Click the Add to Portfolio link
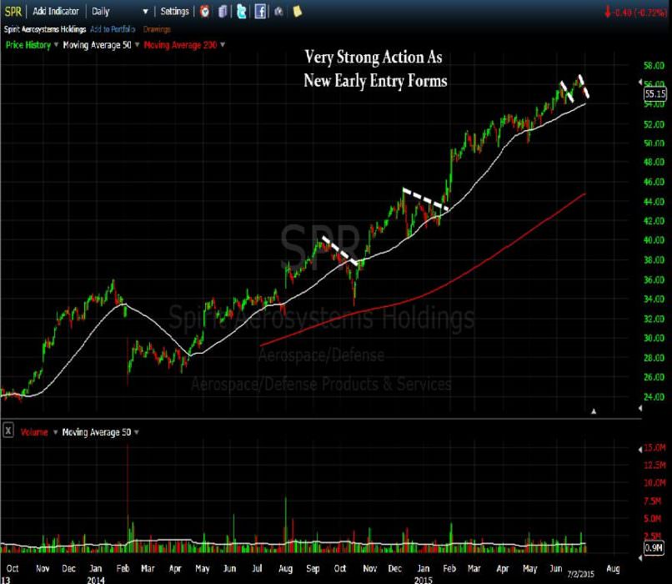 tap(113, 29)
